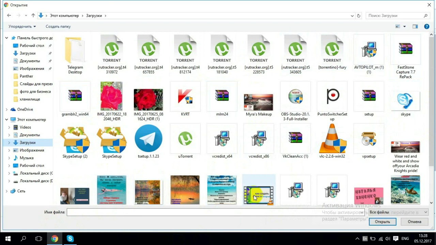Open Task View on taskbar
Screen dimensions: 436x245
39,239
